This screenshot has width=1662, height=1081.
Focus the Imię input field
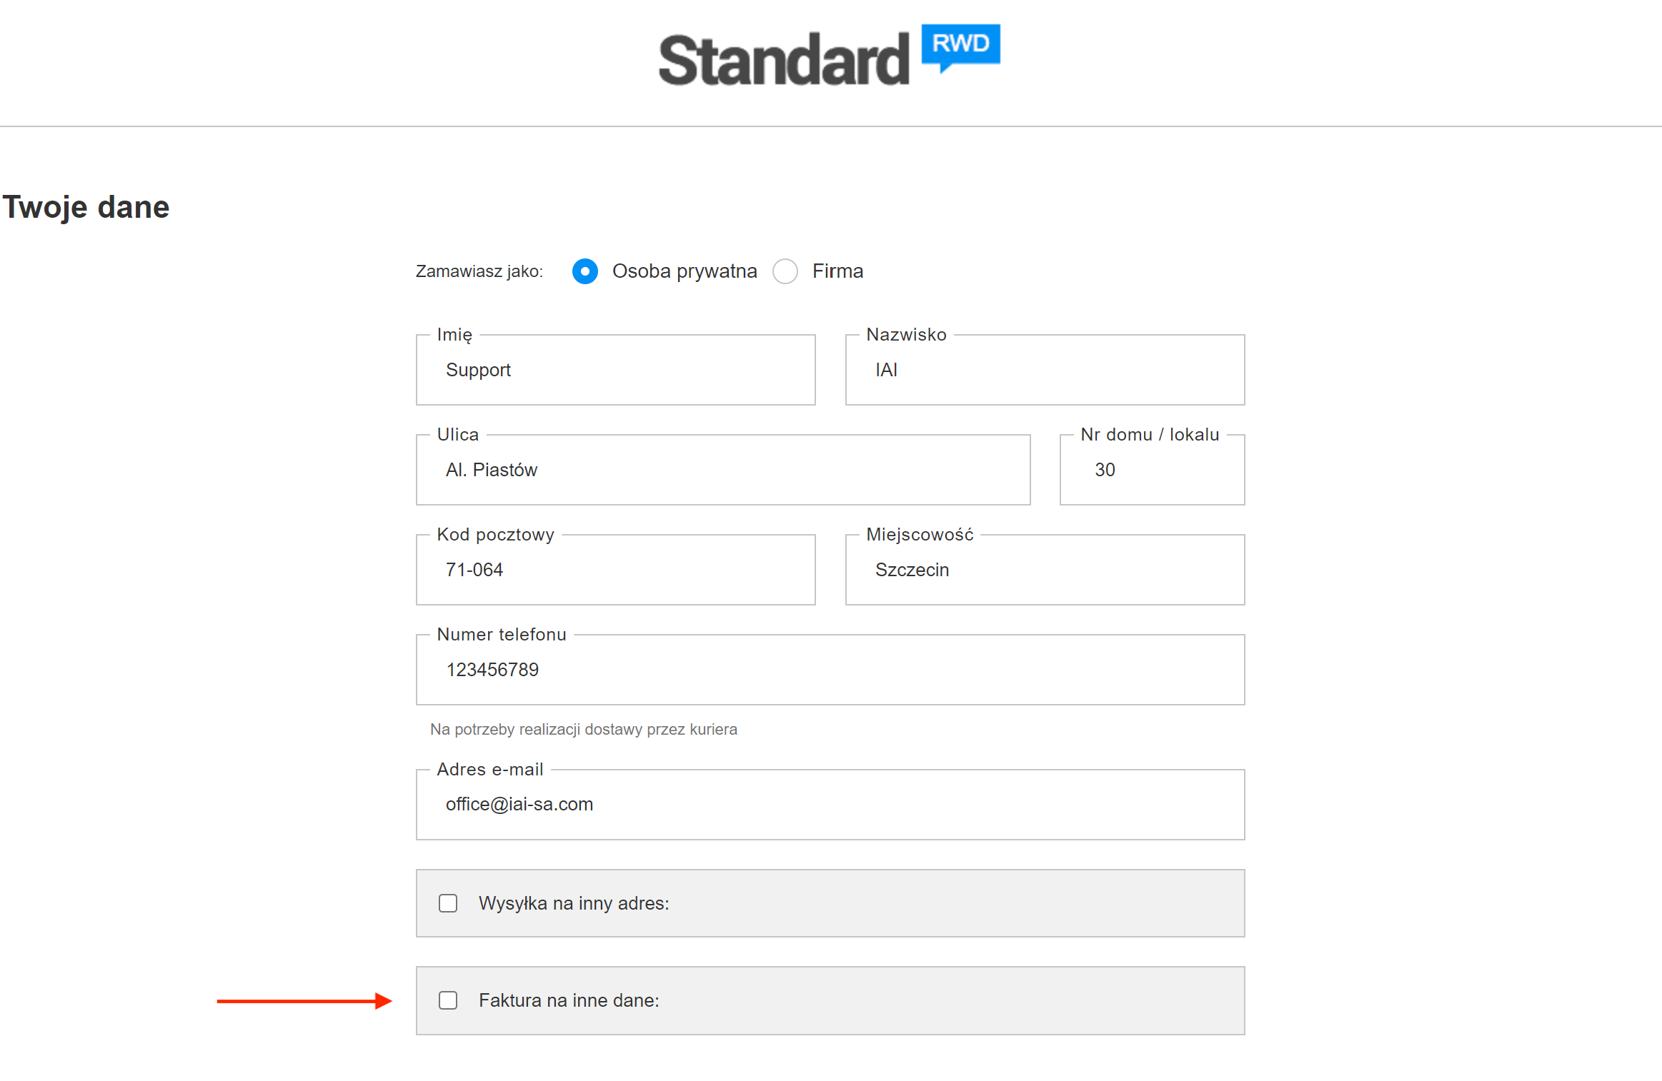(616, 370)
